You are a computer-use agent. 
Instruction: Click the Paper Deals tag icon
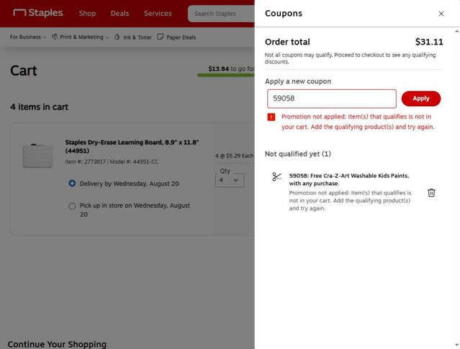point(161,37)
